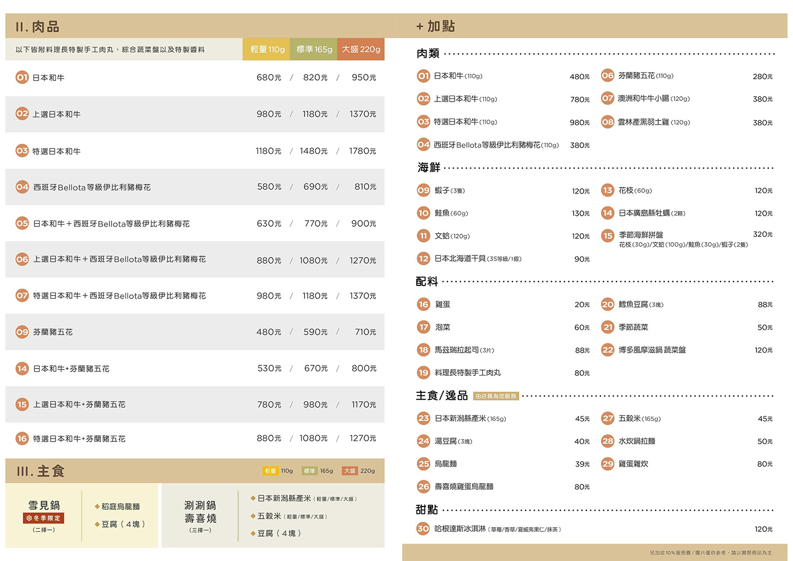This screenshot has width=793, height=561.
Task: Click the 22 badge beside 博多風摩滋鍋蔬菜盤
Action: tap(608, 350)
